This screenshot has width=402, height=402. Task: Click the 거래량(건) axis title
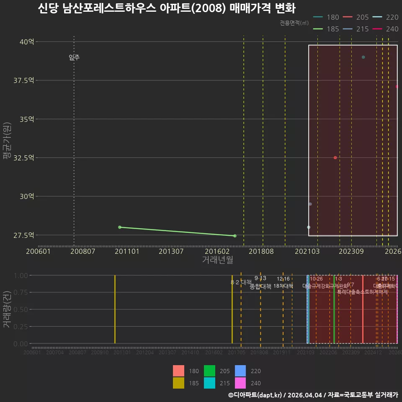coord(7,309)
